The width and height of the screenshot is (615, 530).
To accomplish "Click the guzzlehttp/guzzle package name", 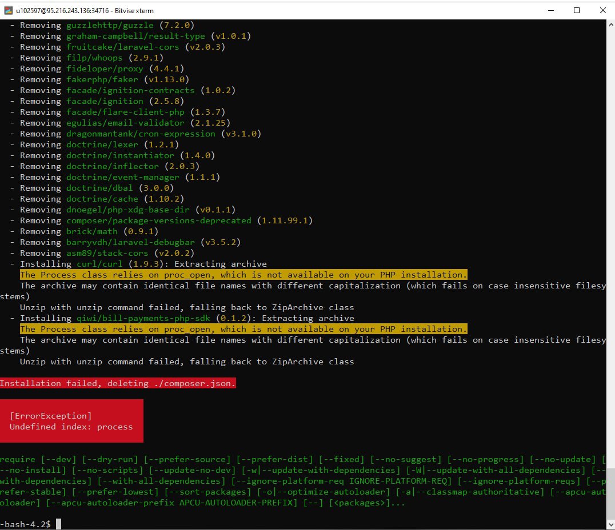I will click(110, 26).
